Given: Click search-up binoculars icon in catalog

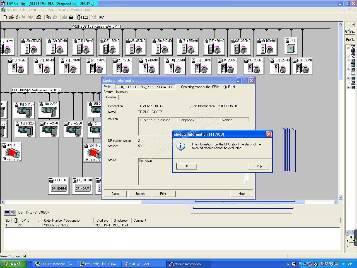Looking at the screenshot, I should point(347,31).
